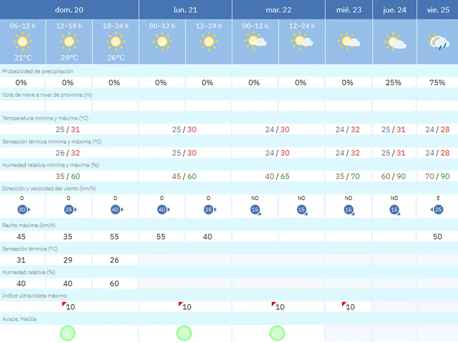Click the 70 / 90 humidity for vie. 25
Viewport: 458px width, 343px height.
click(437, 176)
